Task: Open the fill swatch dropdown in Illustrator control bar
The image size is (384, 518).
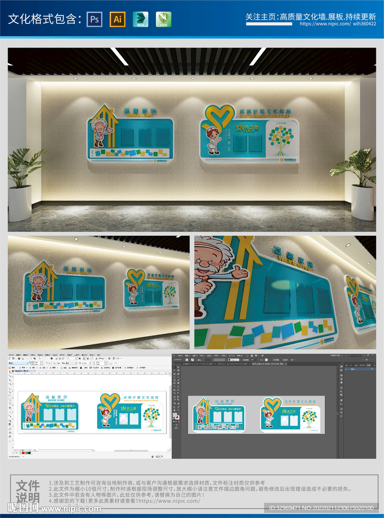Action: coord(189,360)
